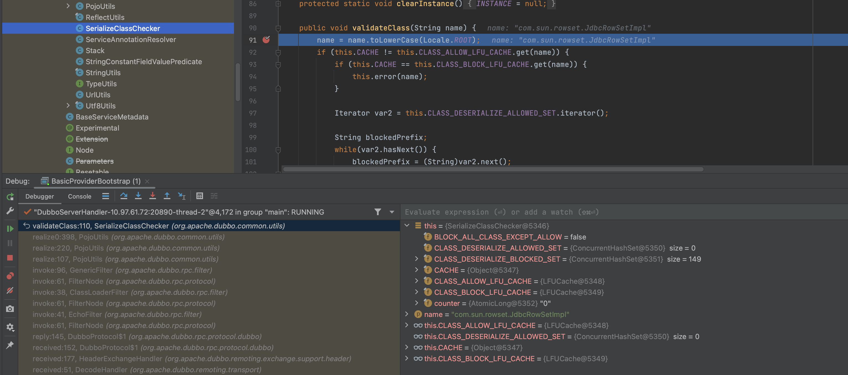Expand the PojoUtils tree node
The height and width of the screenshot is (375, 848).
tap(68, 6)
